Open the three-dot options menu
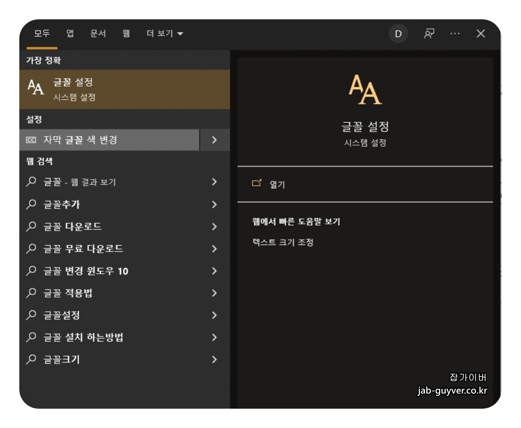Image resolution: width=521 pixels, height=428 pixels. (x=455, y=34)
